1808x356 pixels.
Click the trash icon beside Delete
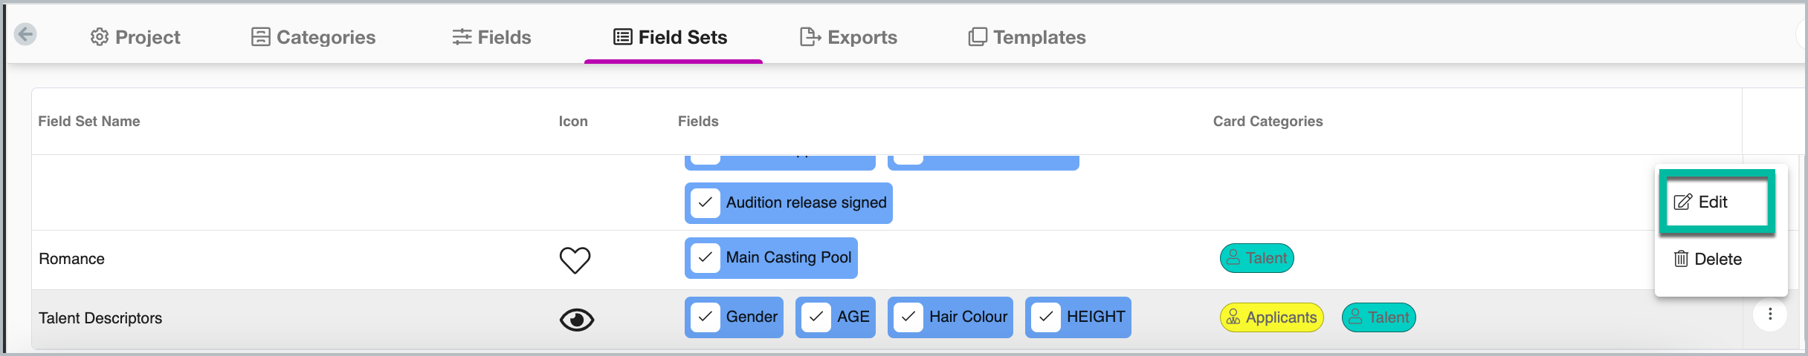1681,259
